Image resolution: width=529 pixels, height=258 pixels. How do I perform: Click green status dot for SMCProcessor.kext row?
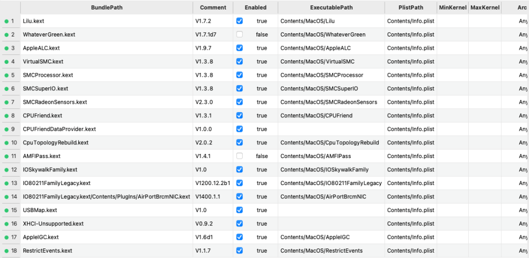click(x=6, y=75)
